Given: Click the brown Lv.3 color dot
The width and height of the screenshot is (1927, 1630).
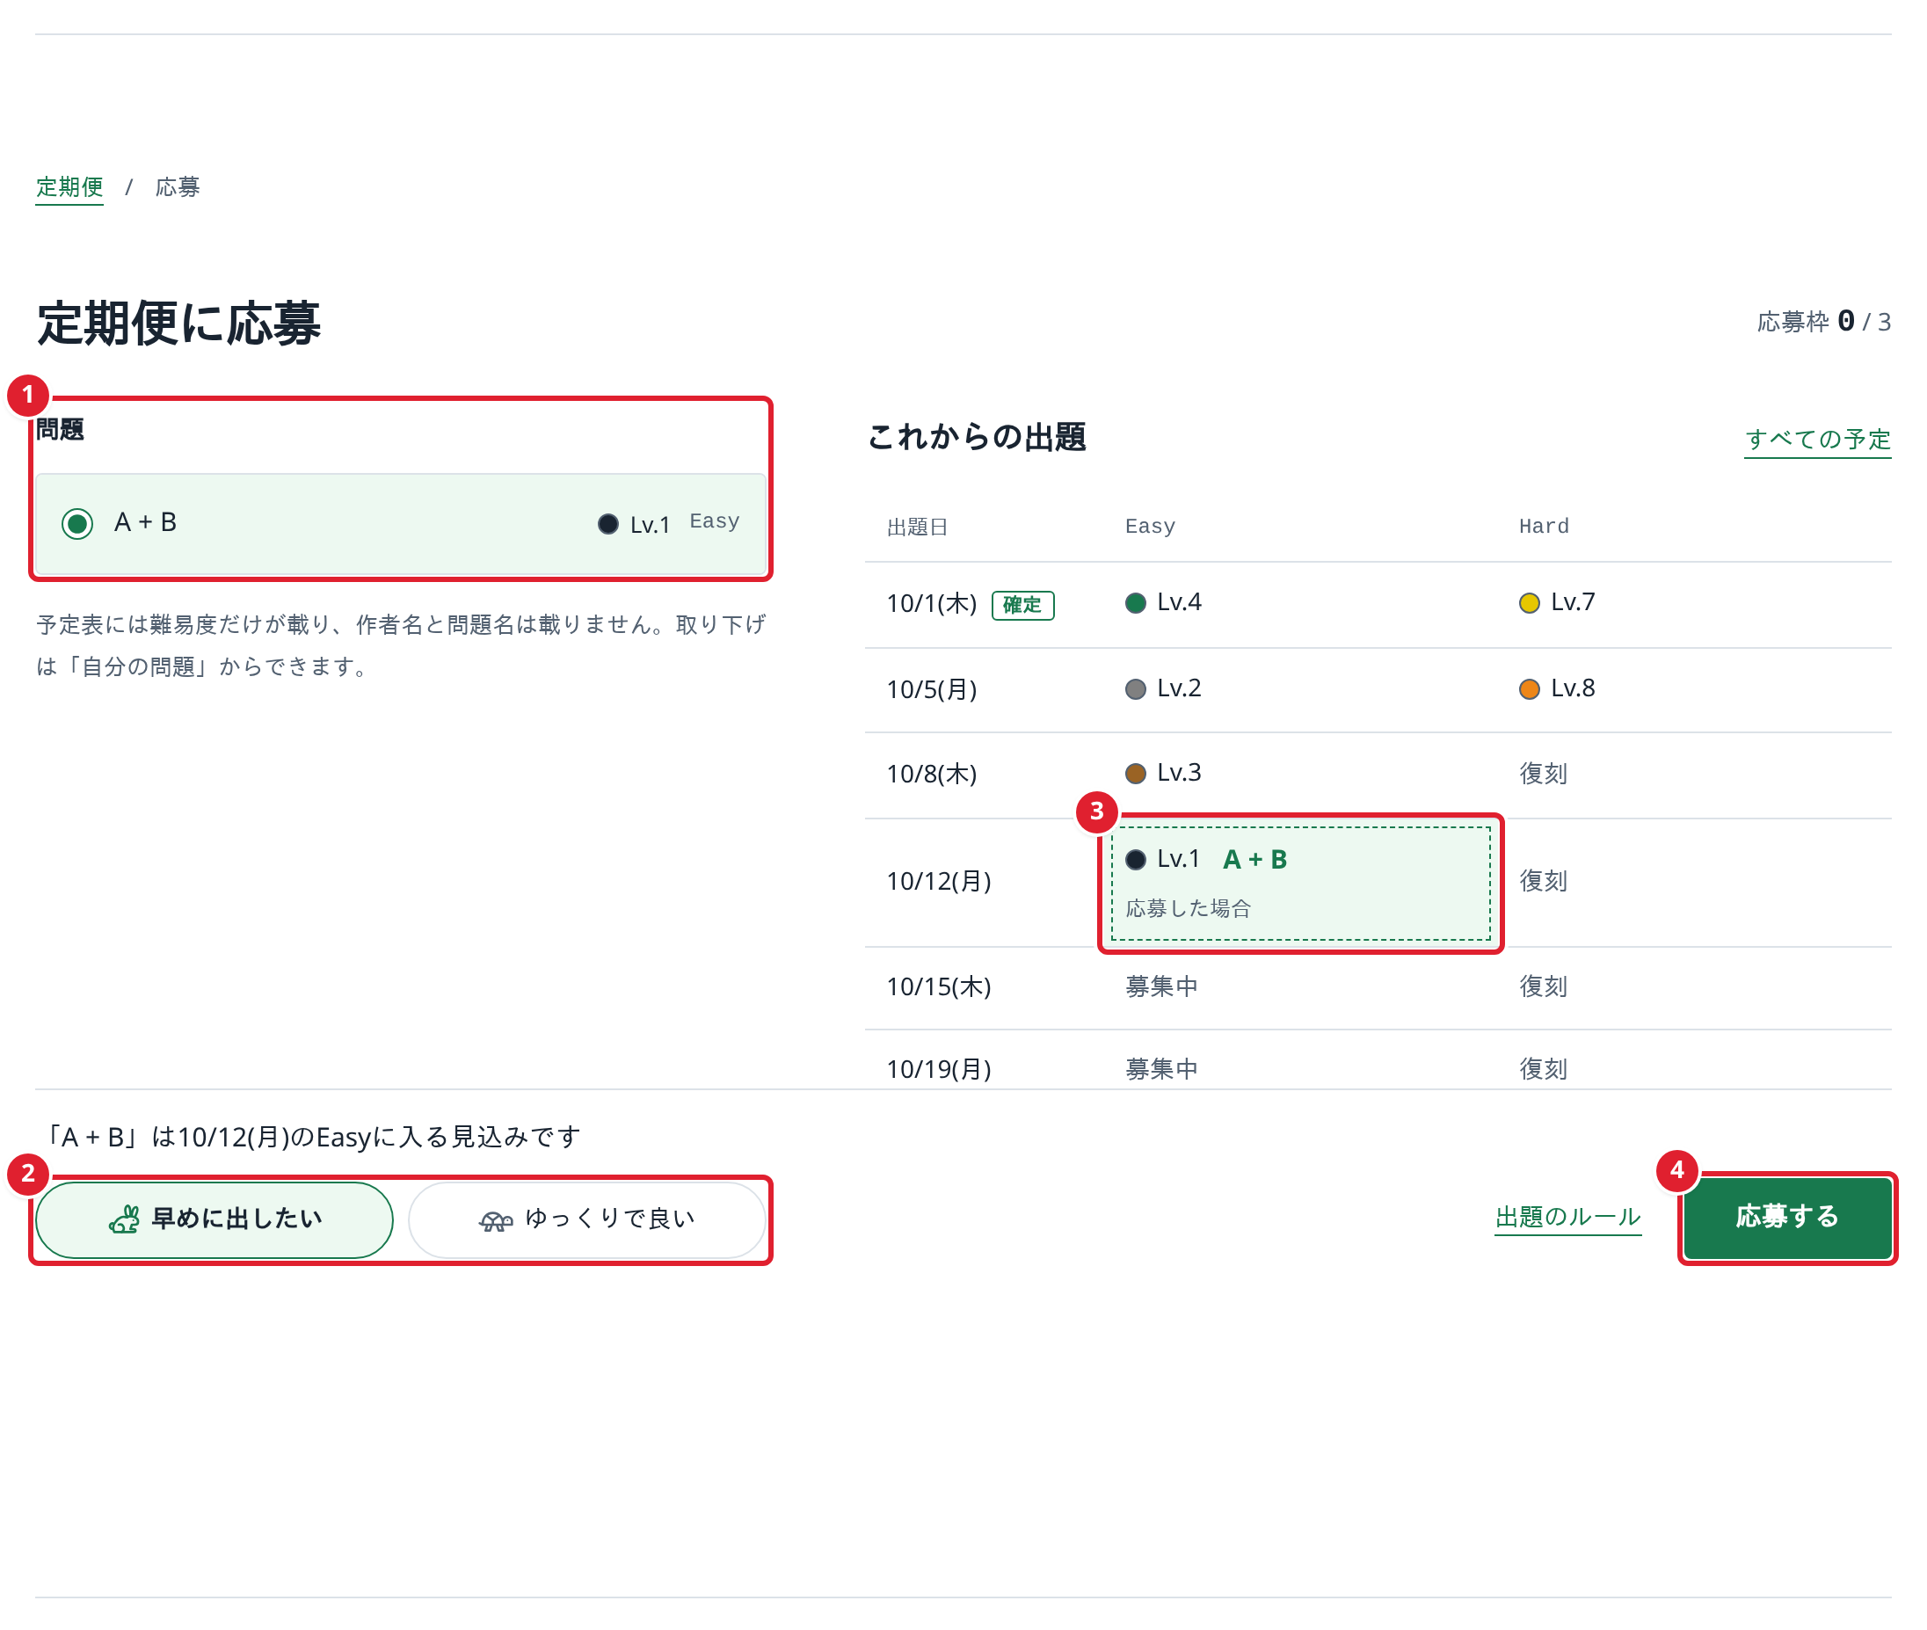Looking at the screenshot, I should coord(1135,774).
